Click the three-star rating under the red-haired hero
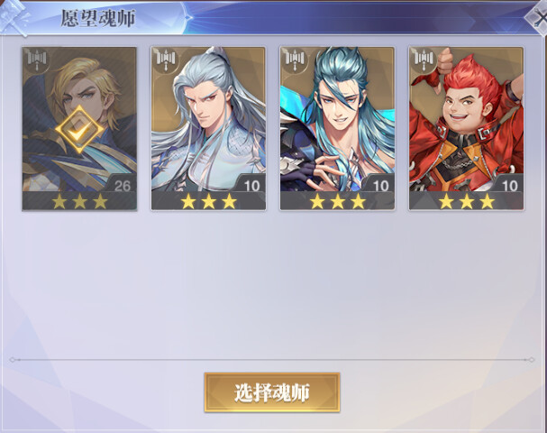 pyautogui.click(x=467, y=201)
